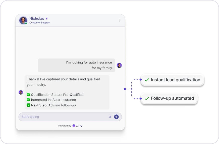Screen dimensions: 219x144
Task: Send message with the arrow button
Action: [116, 117]
